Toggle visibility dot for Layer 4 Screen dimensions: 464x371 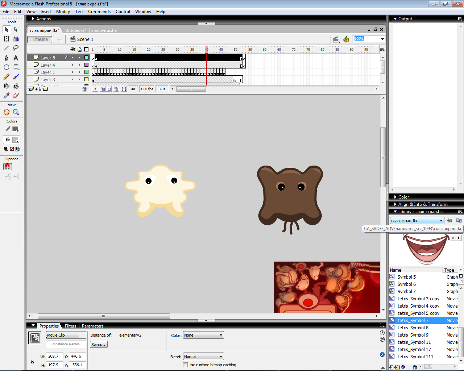click(x=72, y=65)
